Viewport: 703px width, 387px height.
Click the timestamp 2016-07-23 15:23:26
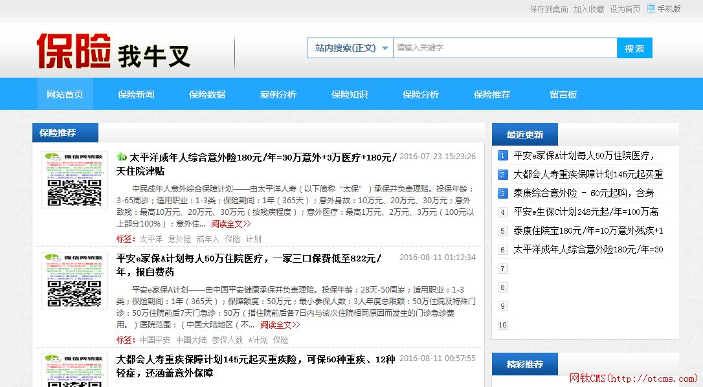pos(438,157)
